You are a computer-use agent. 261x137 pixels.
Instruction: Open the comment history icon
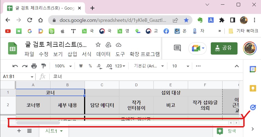click(x=177, y=48)
